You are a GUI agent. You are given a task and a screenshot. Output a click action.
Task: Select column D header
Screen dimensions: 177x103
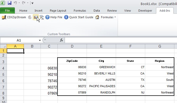coord(72,46)
